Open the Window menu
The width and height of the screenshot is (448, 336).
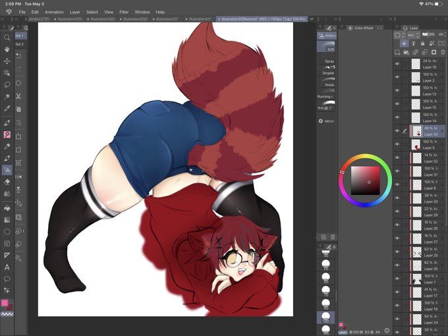click(142, 12)
